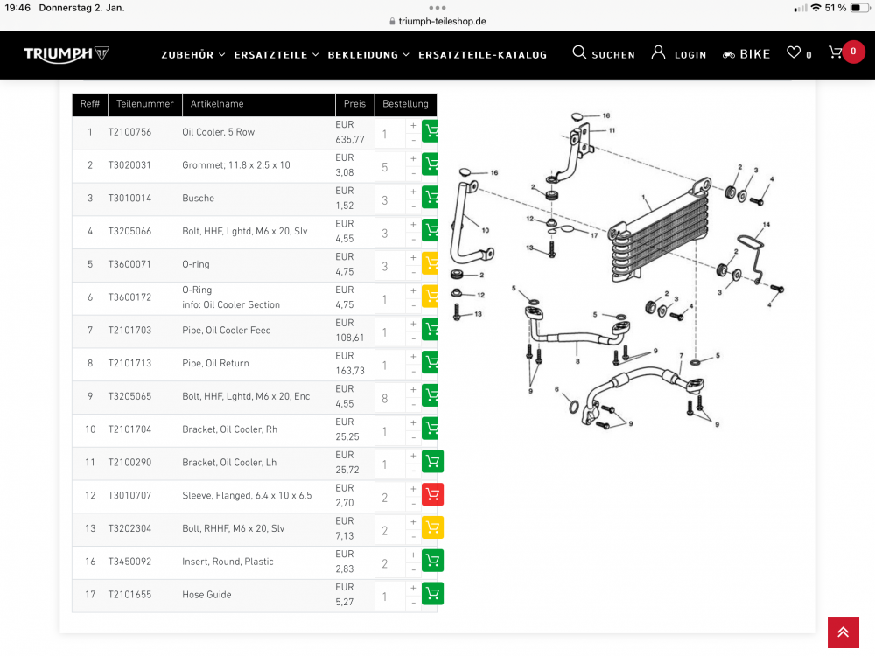This screenshot has width=875, height=656.
Task: Click the Preis column header
Action: pyautogui.click(x=355, y=104)
